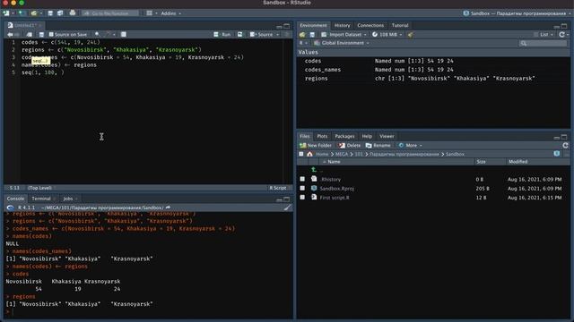Check the box next to Sandbox.Rproj

(302, 188)
